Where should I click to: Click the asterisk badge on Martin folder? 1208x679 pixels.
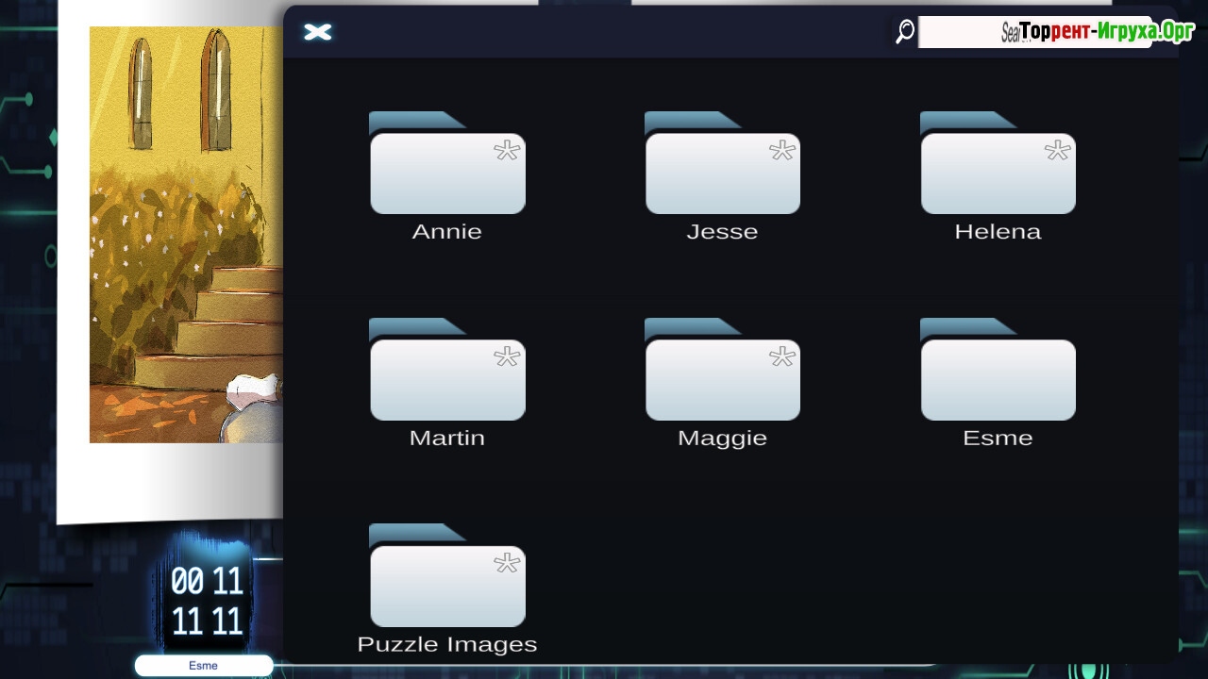(507, 356)
